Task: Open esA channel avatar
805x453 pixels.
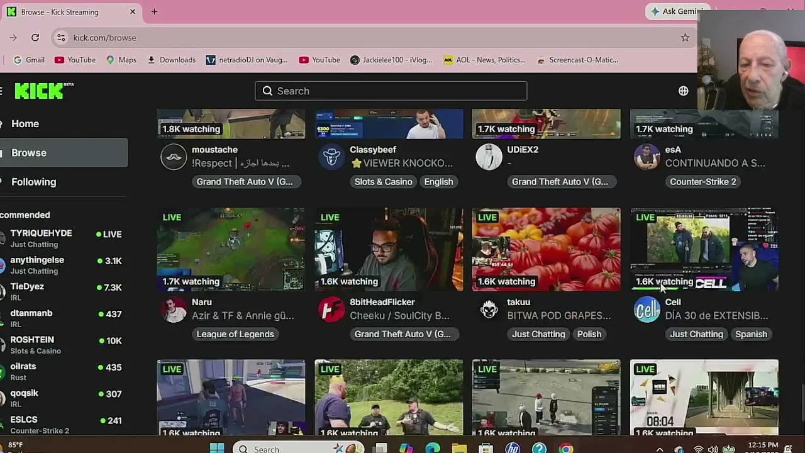Action: [x=647, y=157]
